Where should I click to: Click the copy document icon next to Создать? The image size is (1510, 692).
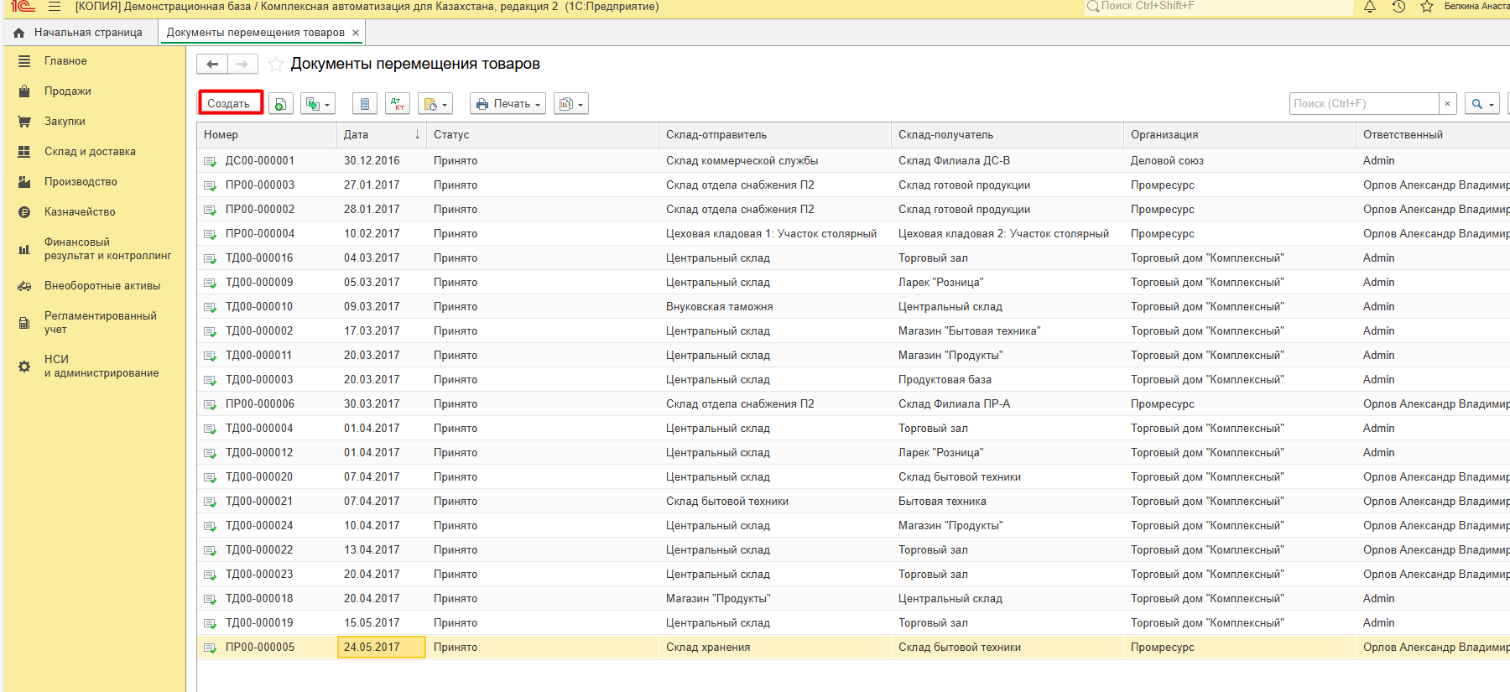point(280,104)
